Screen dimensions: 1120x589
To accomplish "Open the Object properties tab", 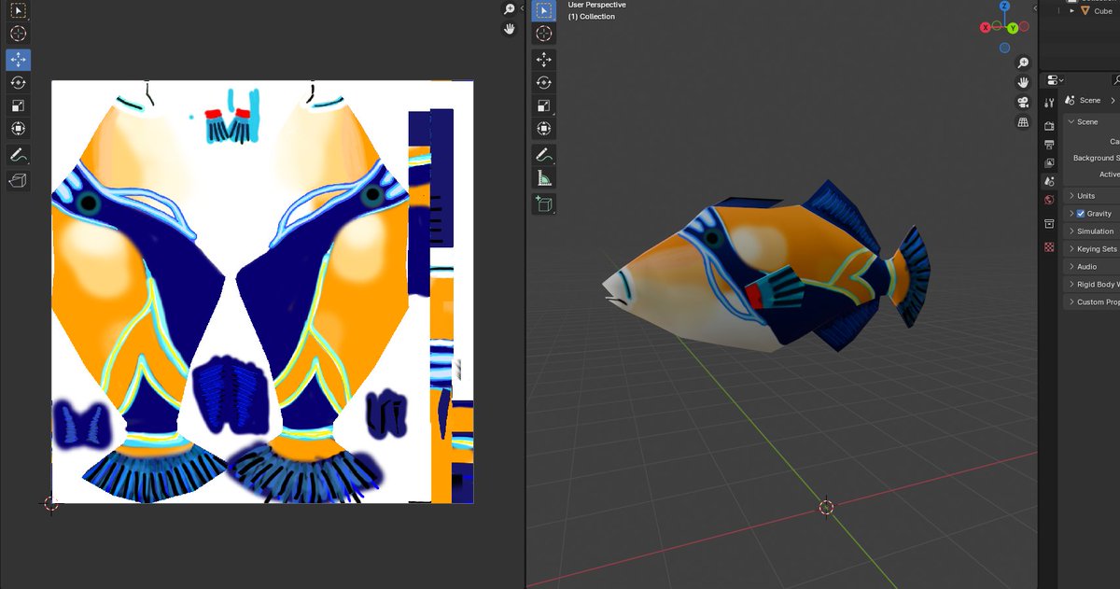I will pos(1049,224).
